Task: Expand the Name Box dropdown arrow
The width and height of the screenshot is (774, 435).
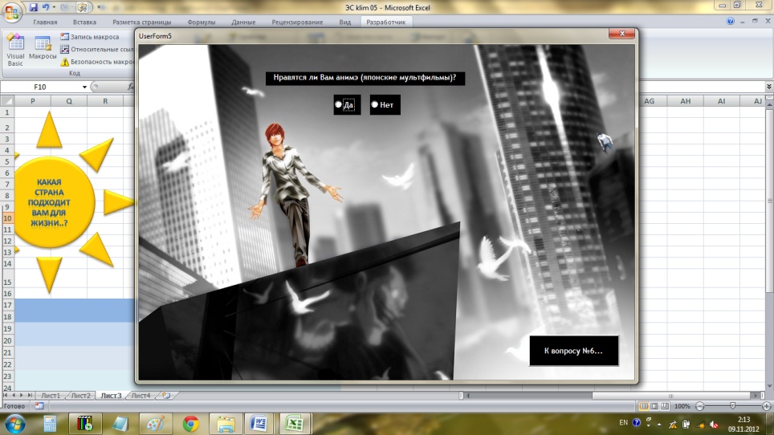Action: [x=84, y=87]
